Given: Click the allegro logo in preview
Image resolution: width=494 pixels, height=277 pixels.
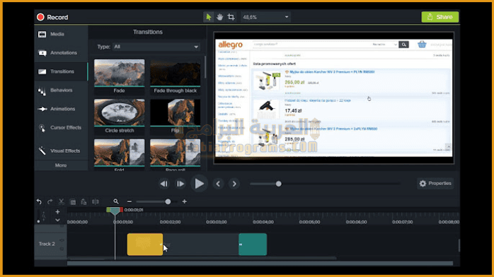Looking at the screenshot, I should (230, 45).
